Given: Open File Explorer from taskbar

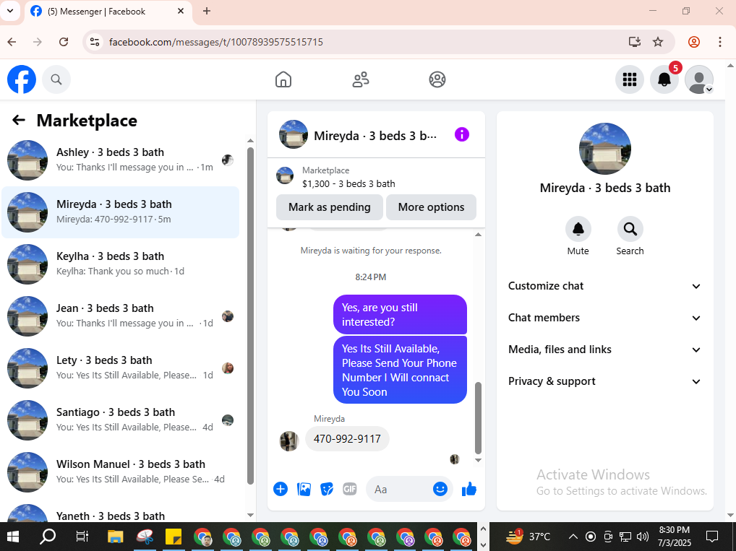Looking at the screenshot, I should [115, 537].
